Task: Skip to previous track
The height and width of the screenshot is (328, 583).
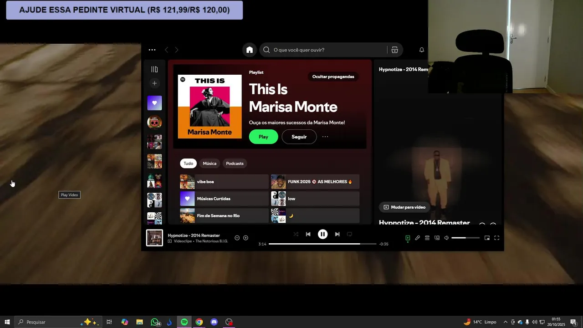Action: pos(308,234)
